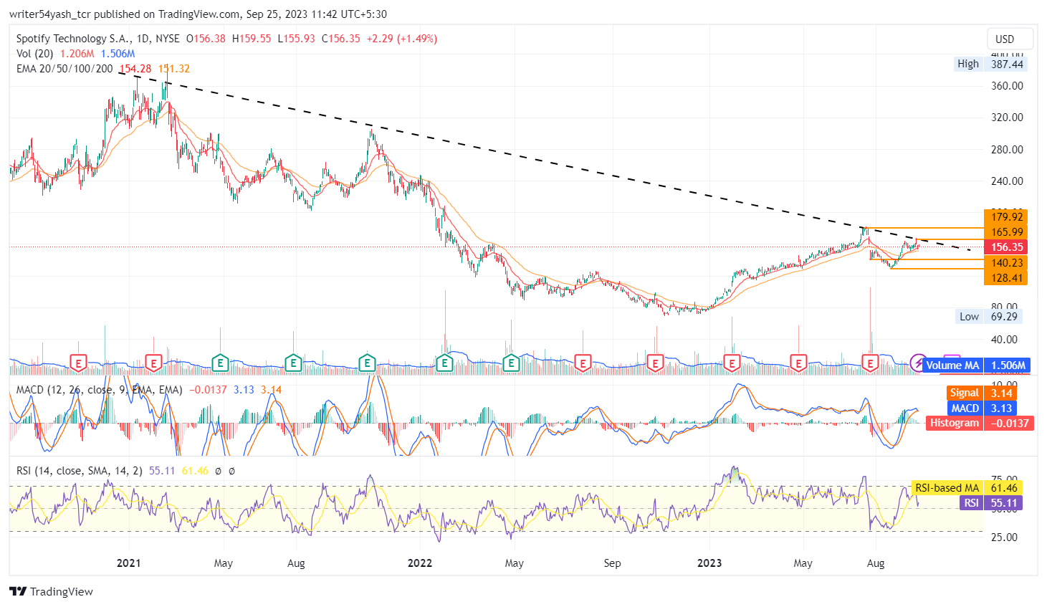Click the +2.29 (+1.49%) change value

tap(401, 39)
